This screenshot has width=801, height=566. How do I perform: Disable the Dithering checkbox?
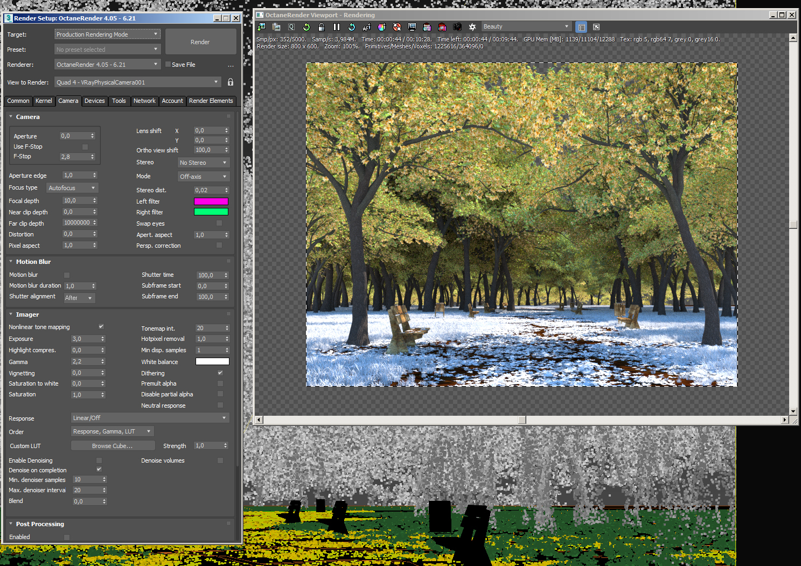coord(220,373)
